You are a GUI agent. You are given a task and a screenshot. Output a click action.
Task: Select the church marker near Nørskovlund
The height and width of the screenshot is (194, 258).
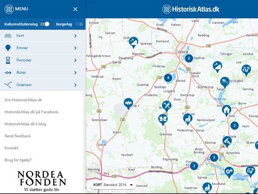click(x=188, y=119)
